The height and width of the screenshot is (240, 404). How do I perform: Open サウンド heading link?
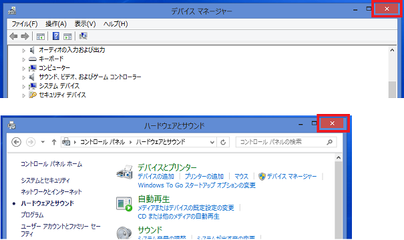tap(150, 230)
